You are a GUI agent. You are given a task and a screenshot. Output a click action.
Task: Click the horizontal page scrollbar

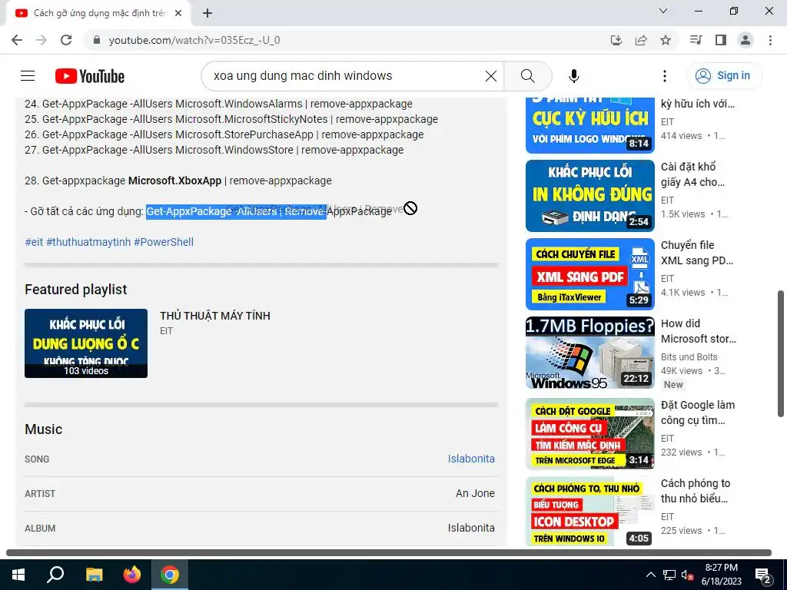388,553
